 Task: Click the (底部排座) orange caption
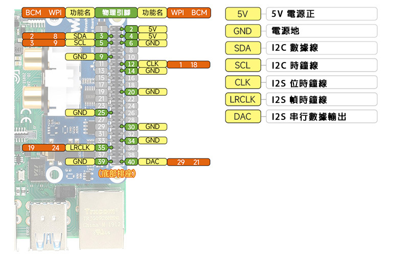point(117,174)
